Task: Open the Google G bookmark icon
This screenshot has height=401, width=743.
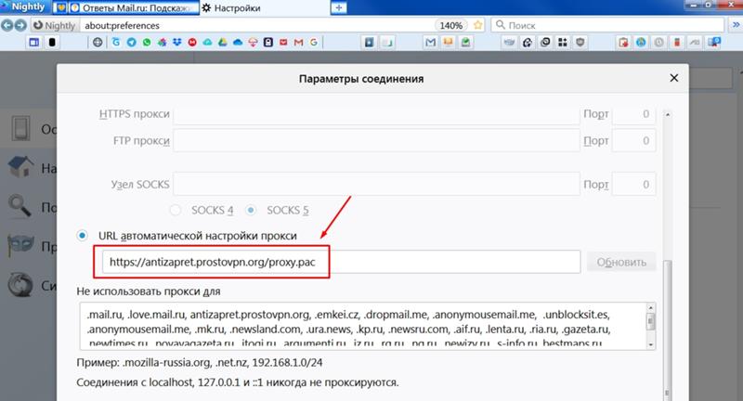Action: pos(314,42)
